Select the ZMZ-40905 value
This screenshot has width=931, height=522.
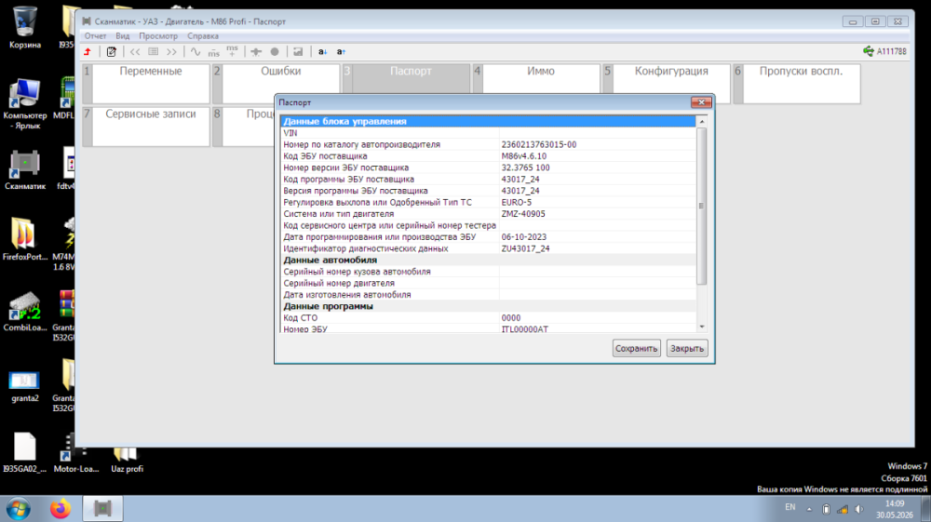pyautogui.click(x=523, y=214)
